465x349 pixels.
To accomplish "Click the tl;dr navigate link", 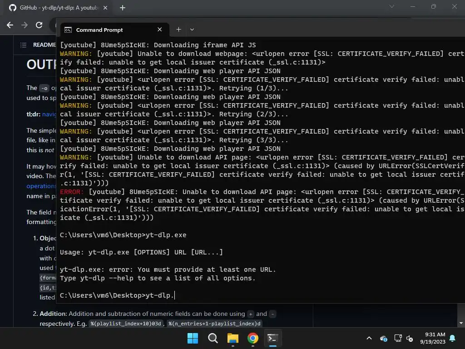I will [49, 114].
